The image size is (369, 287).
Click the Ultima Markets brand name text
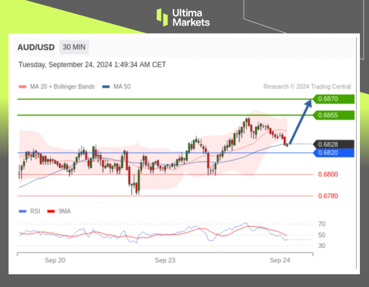click(x=190, y=17)
